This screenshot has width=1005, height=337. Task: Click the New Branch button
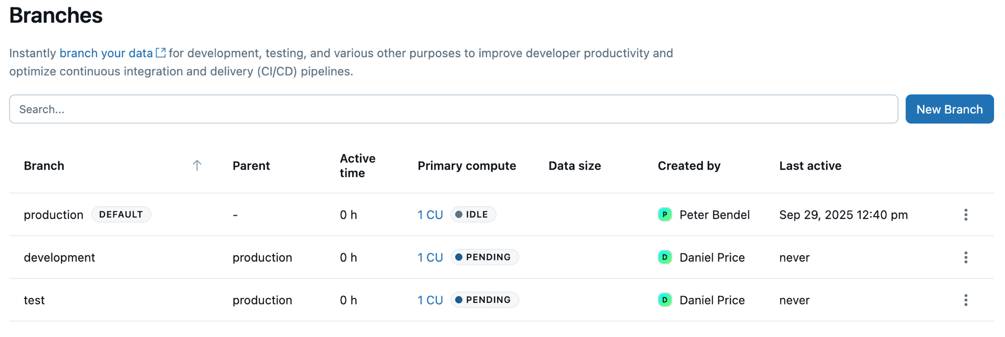click(x=949, y=109)
